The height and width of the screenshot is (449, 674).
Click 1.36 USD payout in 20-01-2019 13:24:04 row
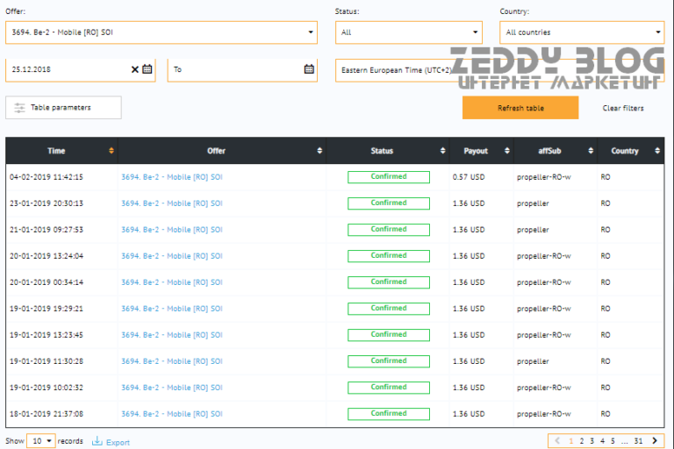[x=469, y=256]
